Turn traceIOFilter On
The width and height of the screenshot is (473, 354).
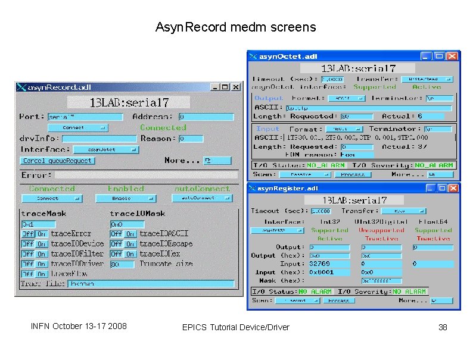42,254
